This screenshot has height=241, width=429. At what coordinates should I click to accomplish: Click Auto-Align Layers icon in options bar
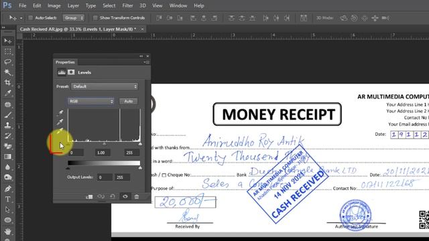[304, 18]
